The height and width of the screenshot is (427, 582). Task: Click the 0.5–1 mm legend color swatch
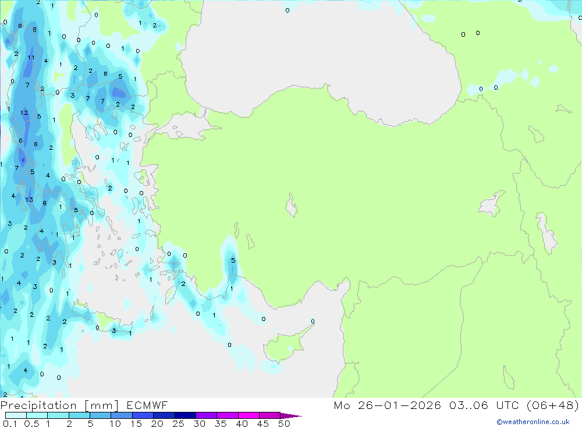click(37, 415)
